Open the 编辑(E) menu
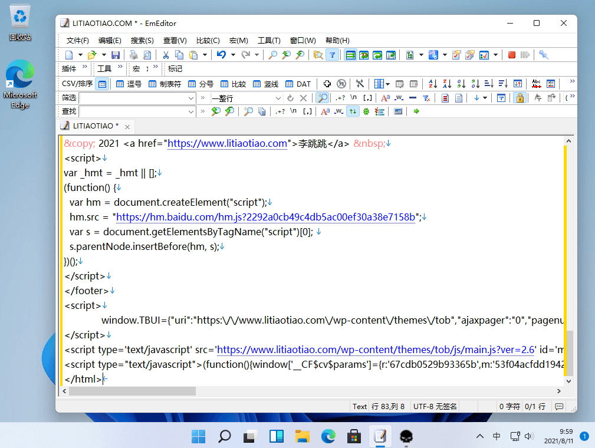 (110, 41)
